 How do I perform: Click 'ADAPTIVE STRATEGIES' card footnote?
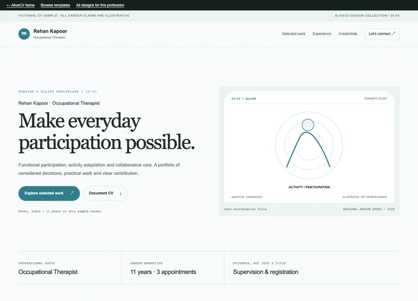pos(247,197)
